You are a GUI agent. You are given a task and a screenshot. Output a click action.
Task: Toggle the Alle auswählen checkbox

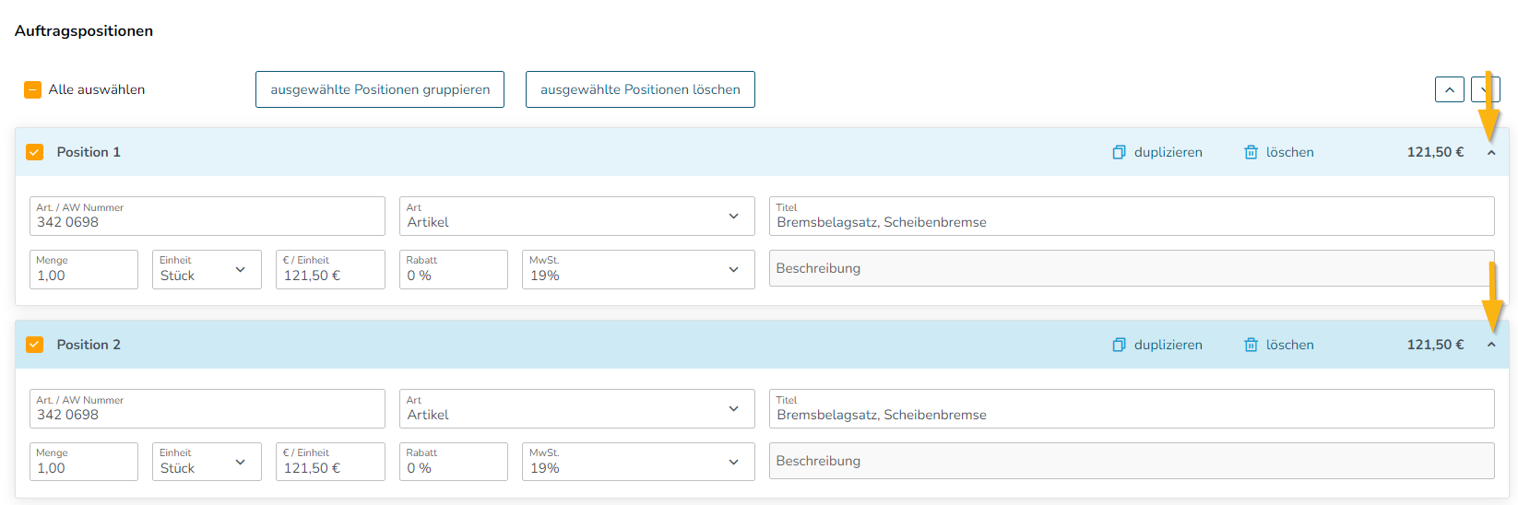point(33,89)
